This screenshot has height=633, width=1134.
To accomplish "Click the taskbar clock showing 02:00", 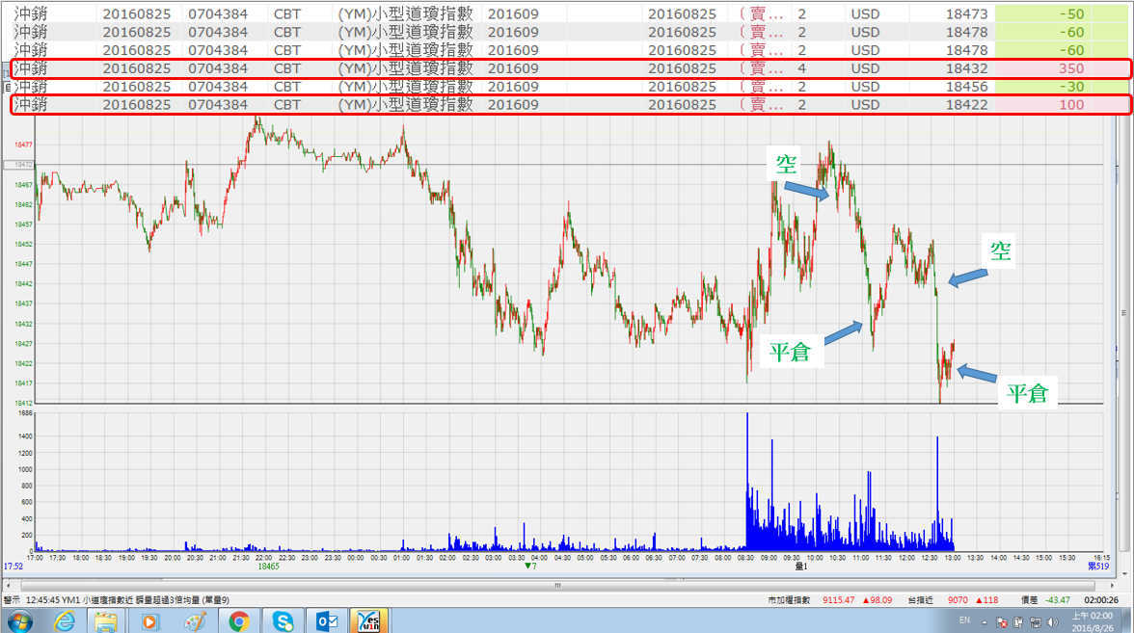I will 1093,621.
